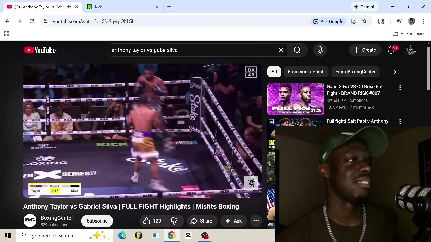431x242 pixels.
Task: Share the video
Action: [x=201, y=221]
